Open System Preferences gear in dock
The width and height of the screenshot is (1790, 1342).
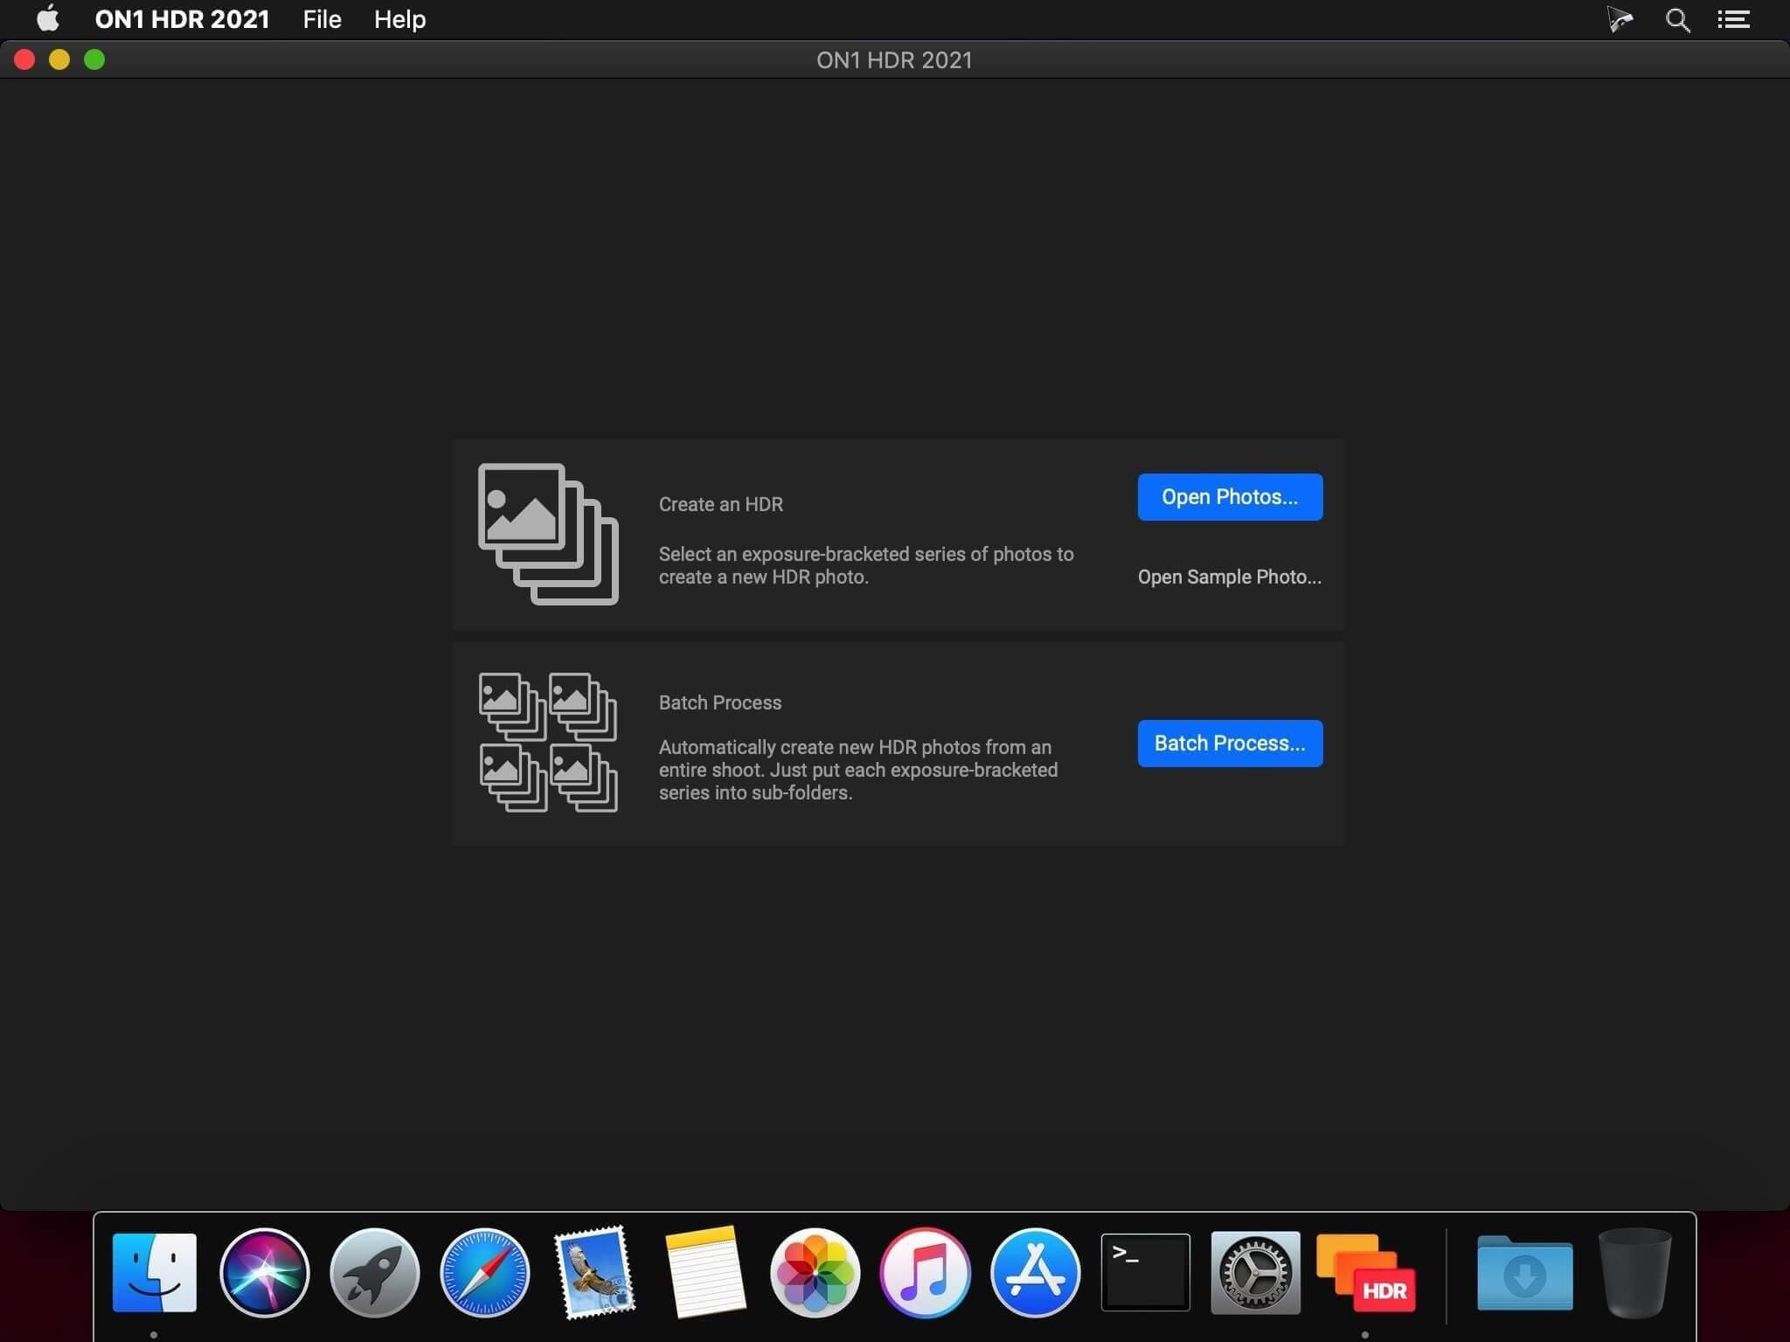[1255, 1272]
